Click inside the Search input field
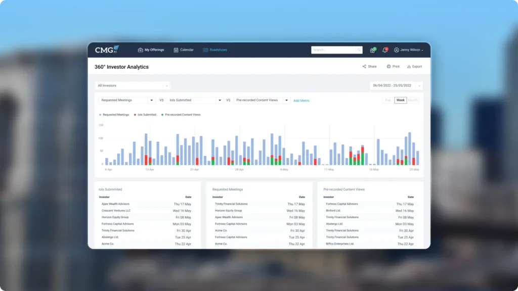 333,50
